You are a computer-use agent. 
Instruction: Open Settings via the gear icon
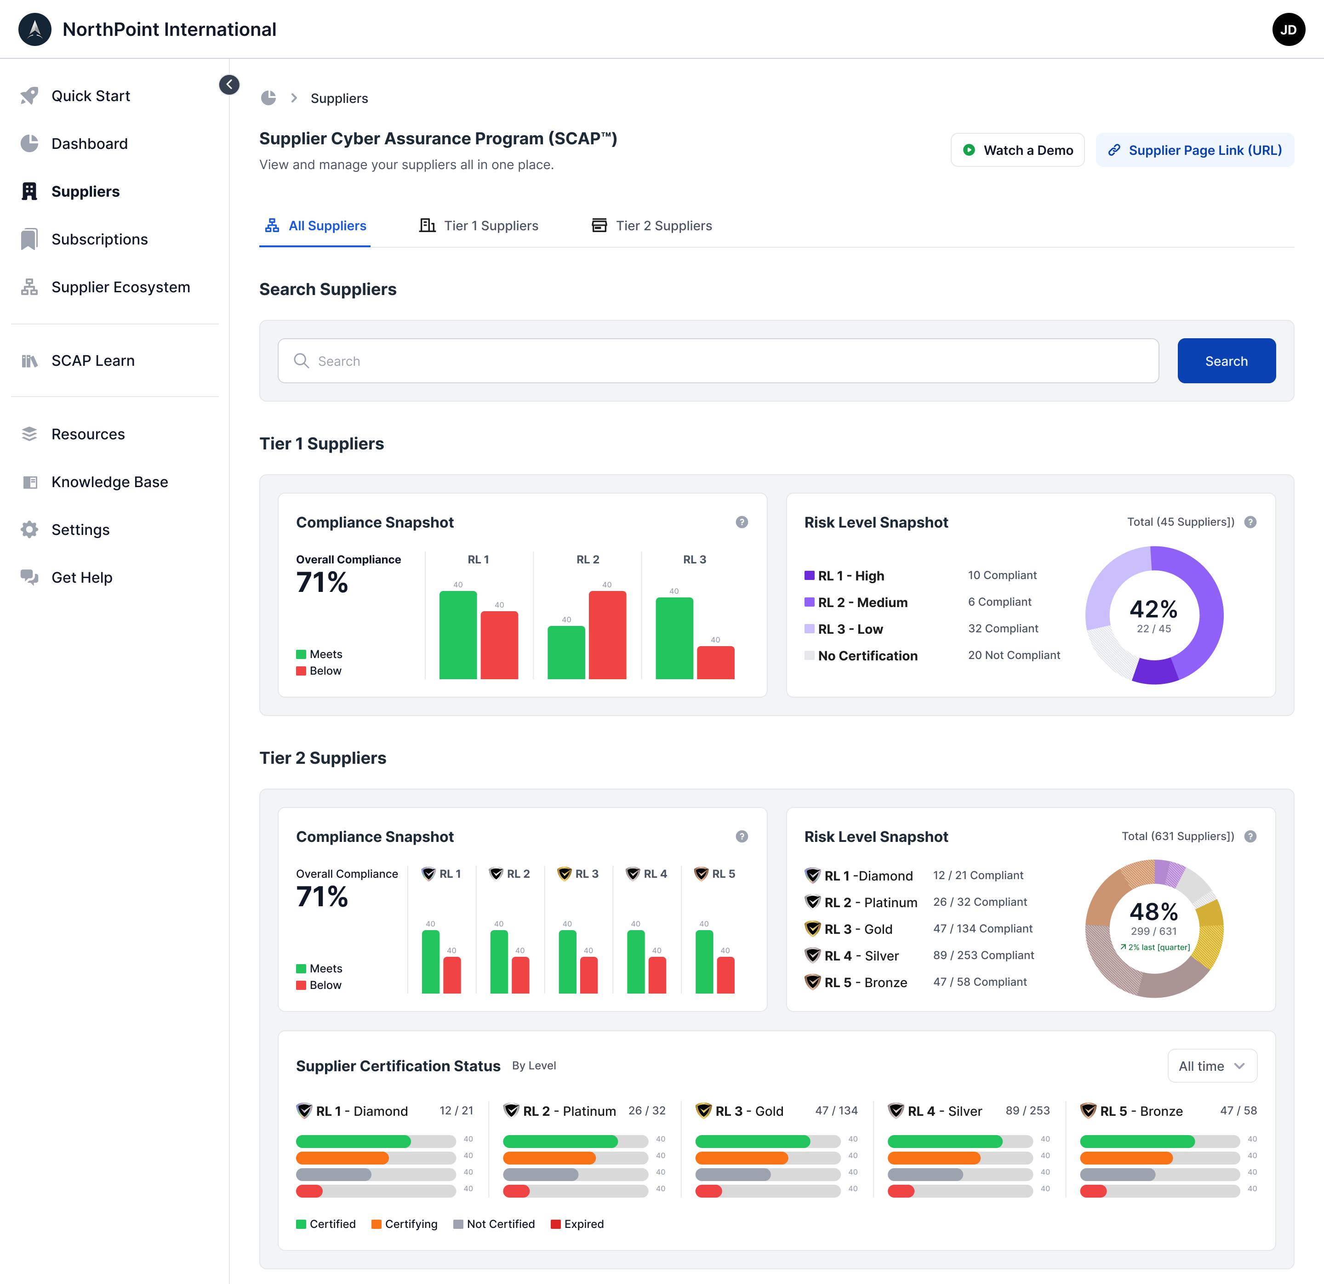(29, 529)
